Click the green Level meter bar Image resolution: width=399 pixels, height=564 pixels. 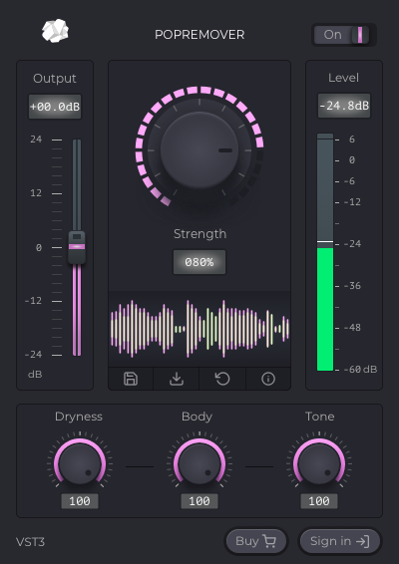pos(325,309)
